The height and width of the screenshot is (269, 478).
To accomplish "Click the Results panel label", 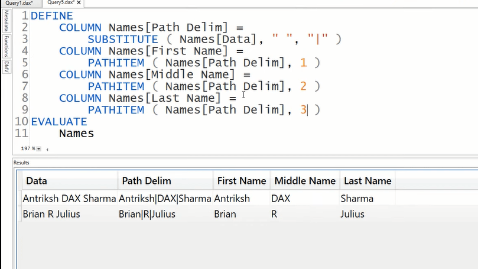I will tap(21, 163).
